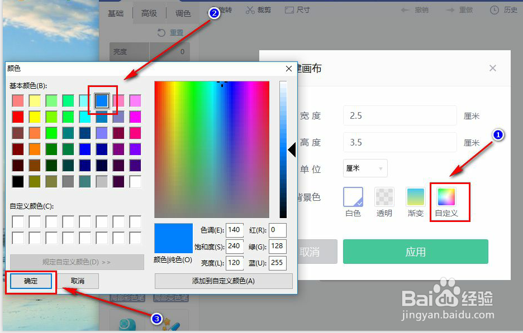Open the 尺寸 size tool
The height and width of the screenshot is (333, 523).
(x=297, y=9)
